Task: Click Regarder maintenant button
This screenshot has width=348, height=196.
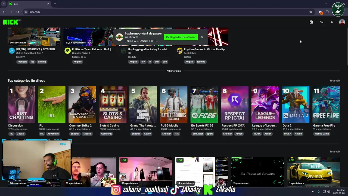Action: tap(181, 37)
